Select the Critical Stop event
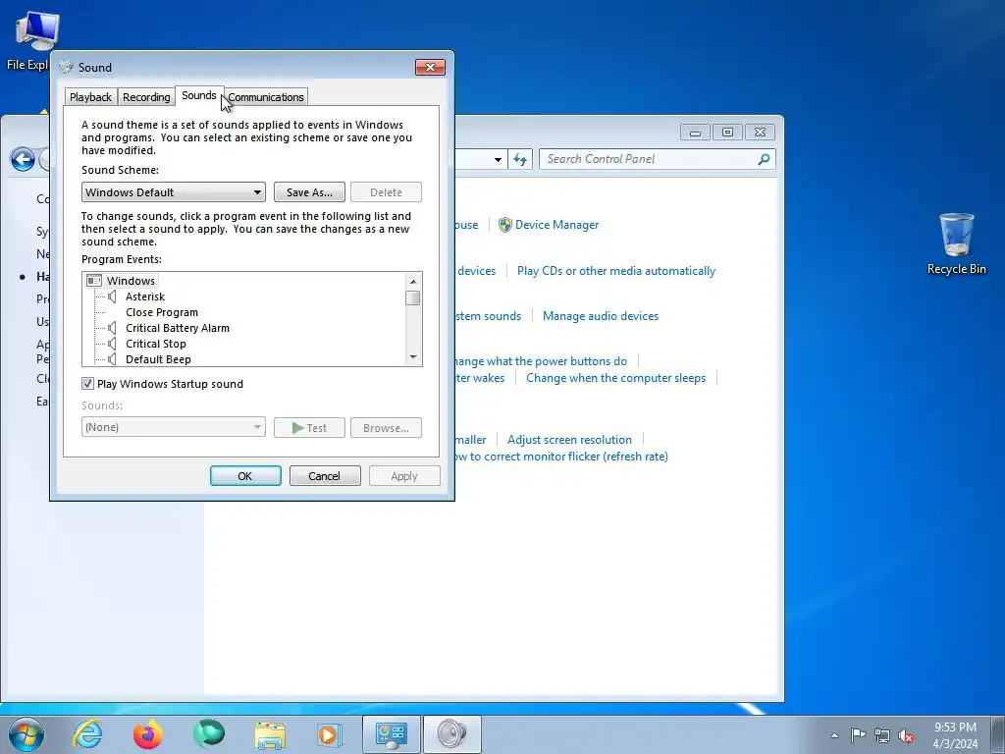Viewport: 1005px width, 754px height. (155, 344)
